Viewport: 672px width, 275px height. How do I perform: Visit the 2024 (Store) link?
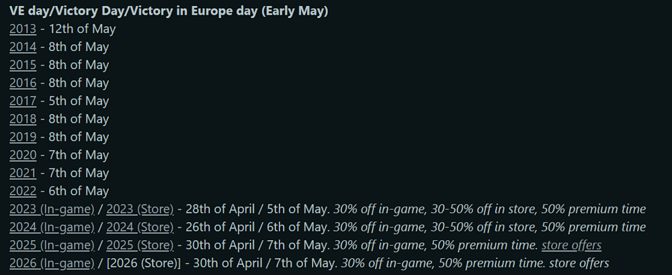click(x=140, y=227)
